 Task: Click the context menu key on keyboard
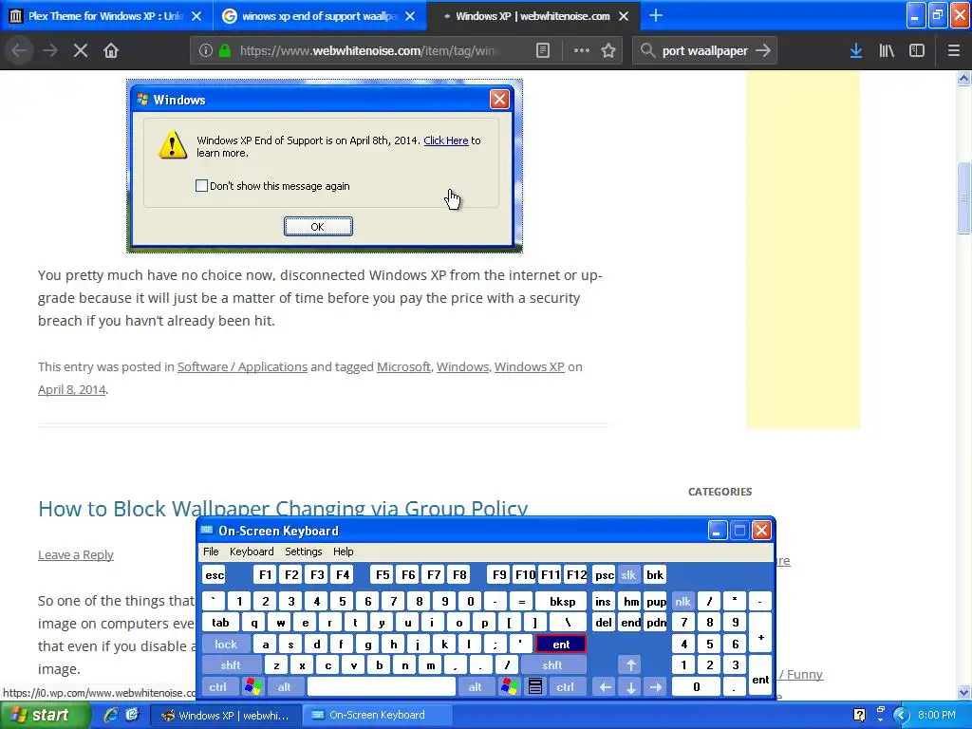click(x=535, y=687)
